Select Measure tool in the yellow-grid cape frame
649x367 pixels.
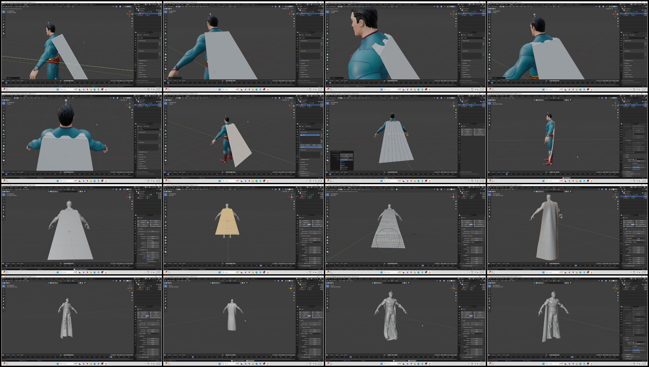(166, 216)
